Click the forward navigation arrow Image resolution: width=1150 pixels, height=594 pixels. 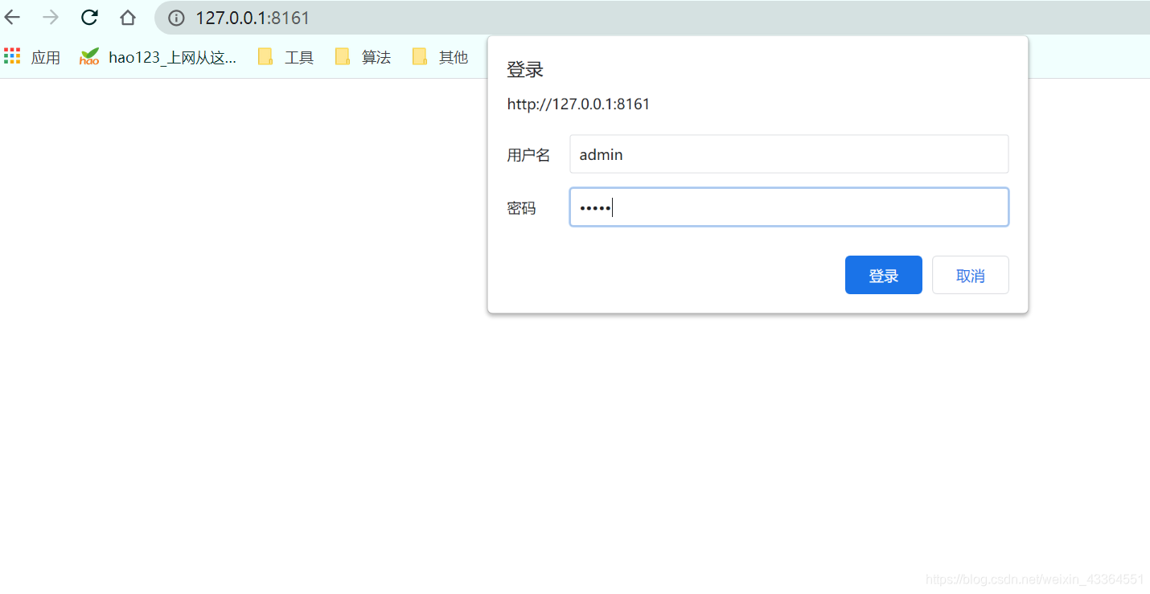(50, 17)
